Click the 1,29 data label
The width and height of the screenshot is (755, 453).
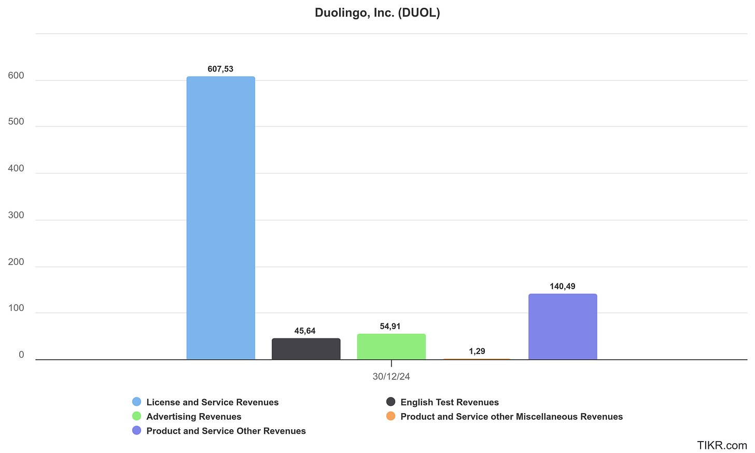pos(477,351)
